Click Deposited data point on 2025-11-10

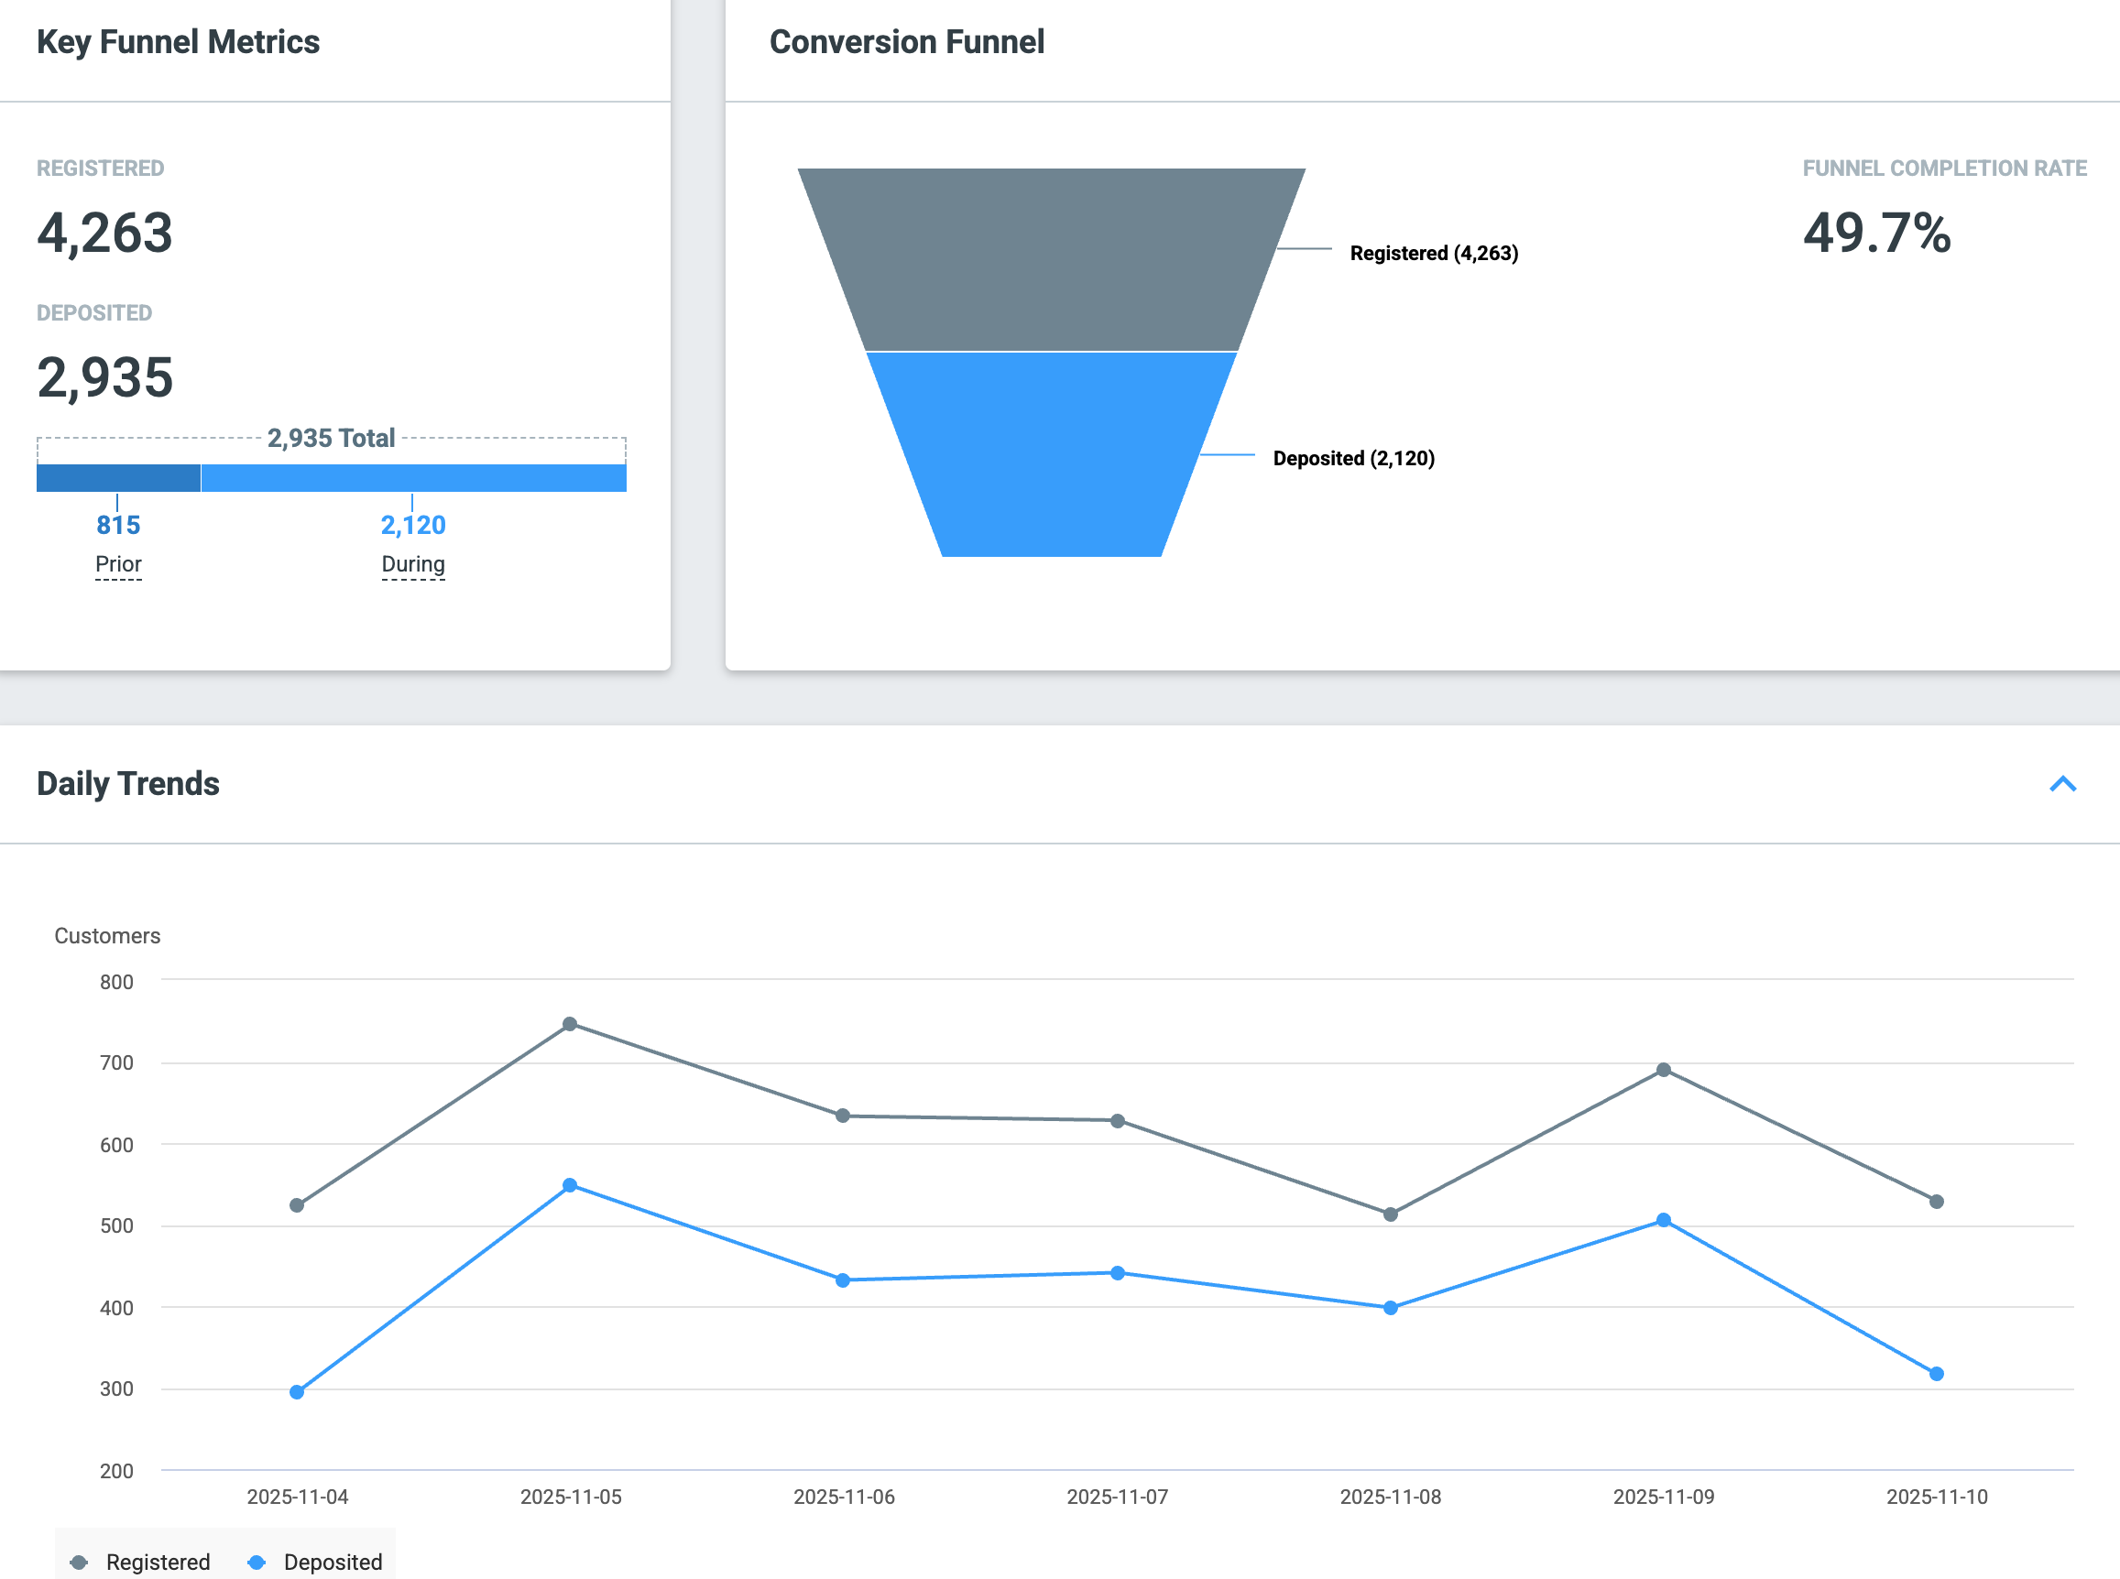click(1937, 1374)
